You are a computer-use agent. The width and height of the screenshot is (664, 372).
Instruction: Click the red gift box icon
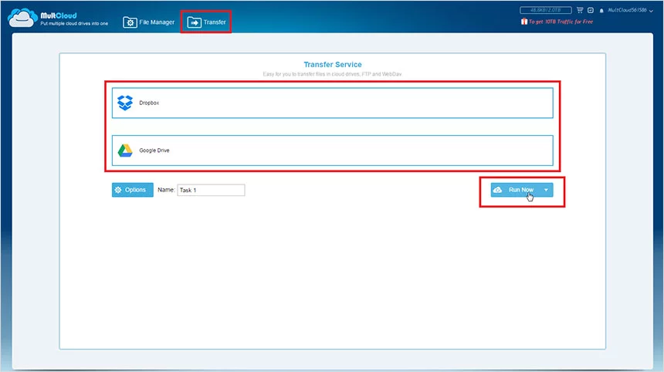[523, 21]
